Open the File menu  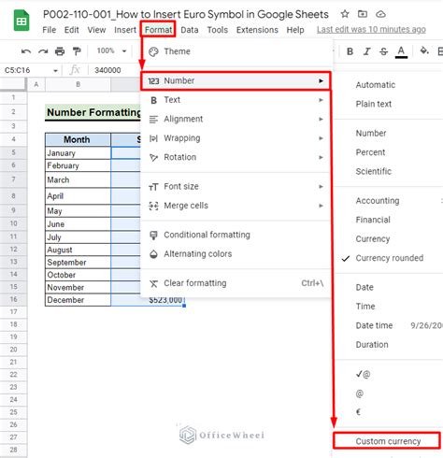50,30
